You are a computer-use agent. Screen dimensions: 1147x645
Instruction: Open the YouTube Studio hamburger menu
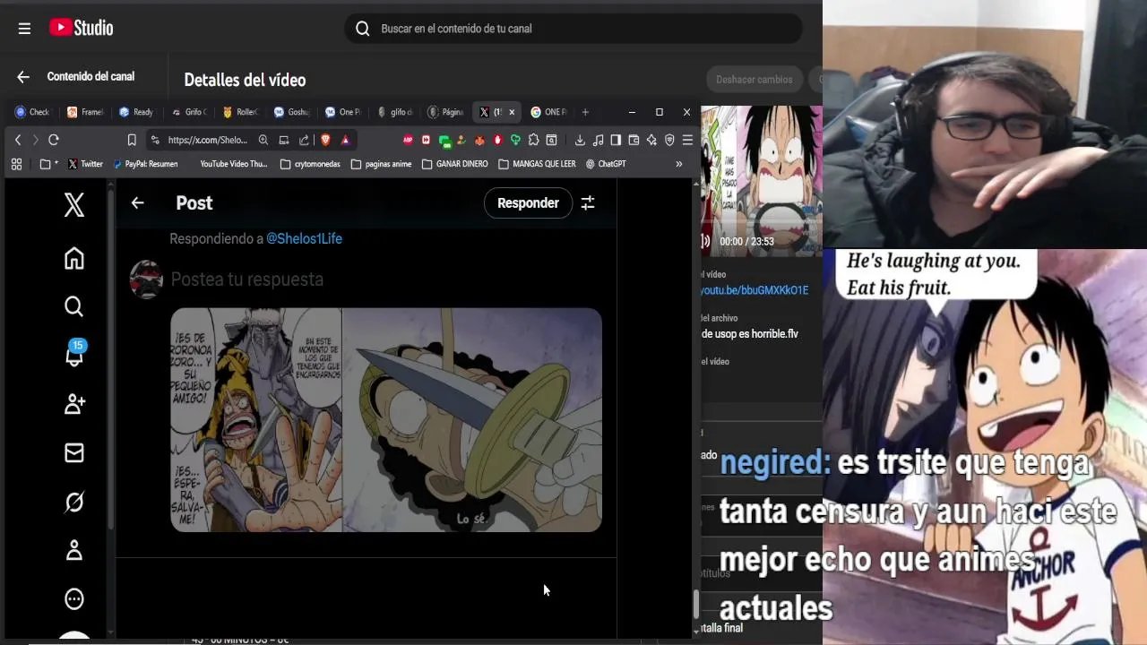click(24, 29)
